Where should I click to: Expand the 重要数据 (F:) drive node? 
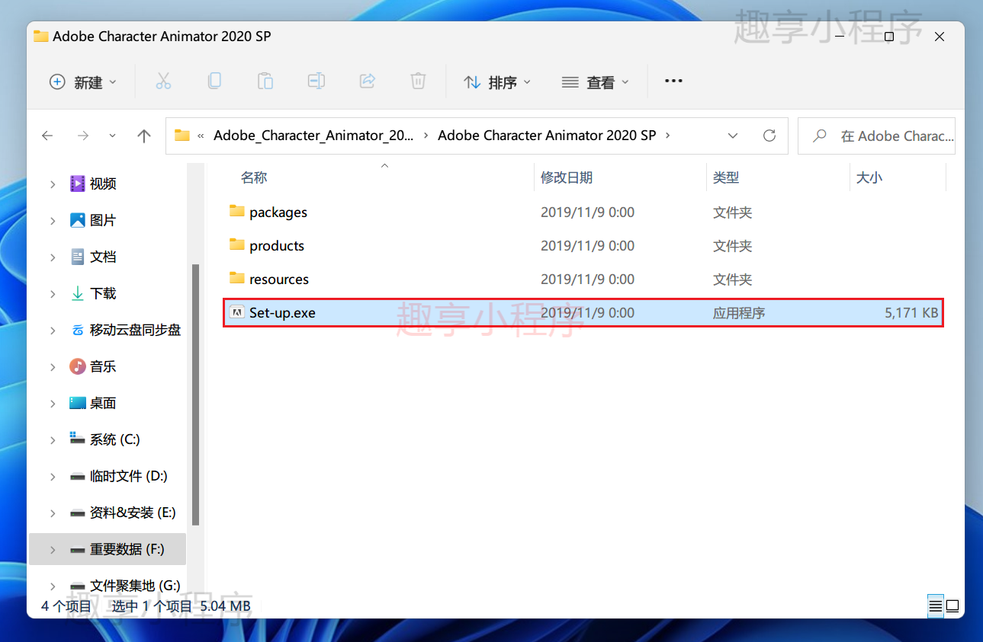(x=53, y=549)
